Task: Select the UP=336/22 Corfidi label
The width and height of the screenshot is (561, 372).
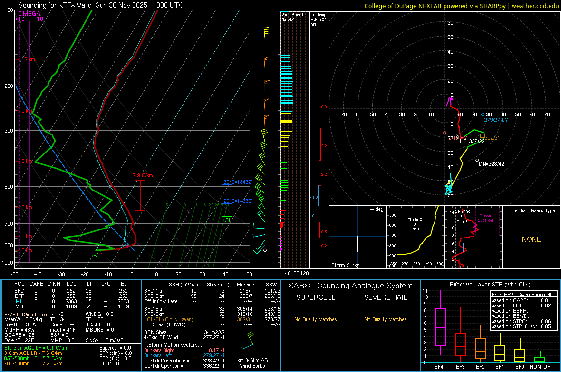Action: [x=472, y=141]
